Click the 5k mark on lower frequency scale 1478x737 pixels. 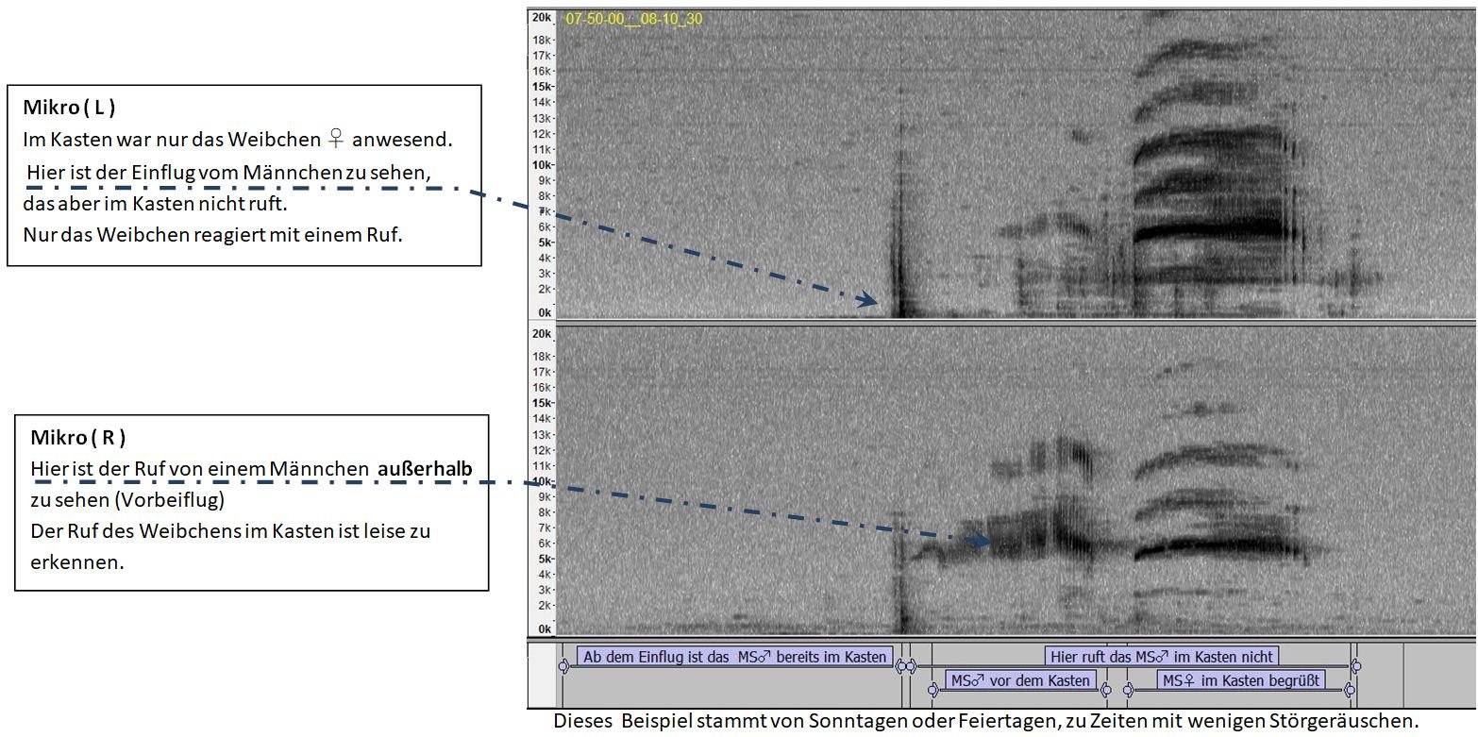pos(541,559)
